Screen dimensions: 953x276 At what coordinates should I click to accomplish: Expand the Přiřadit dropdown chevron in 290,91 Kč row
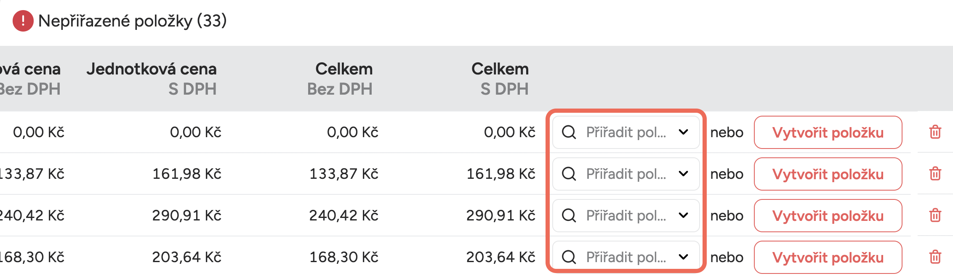684,215
